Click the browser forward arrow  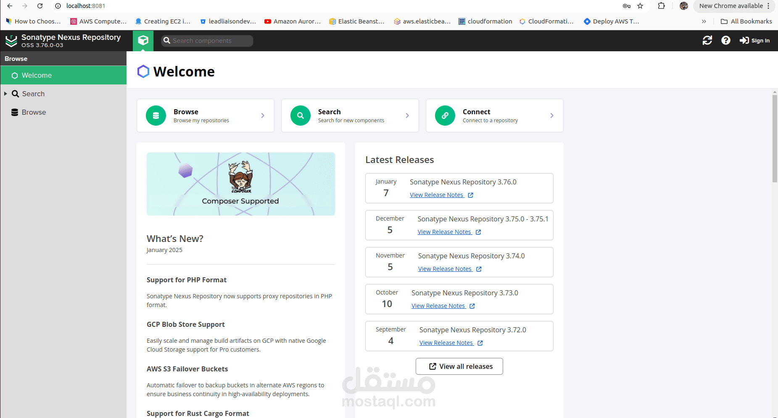25,6
